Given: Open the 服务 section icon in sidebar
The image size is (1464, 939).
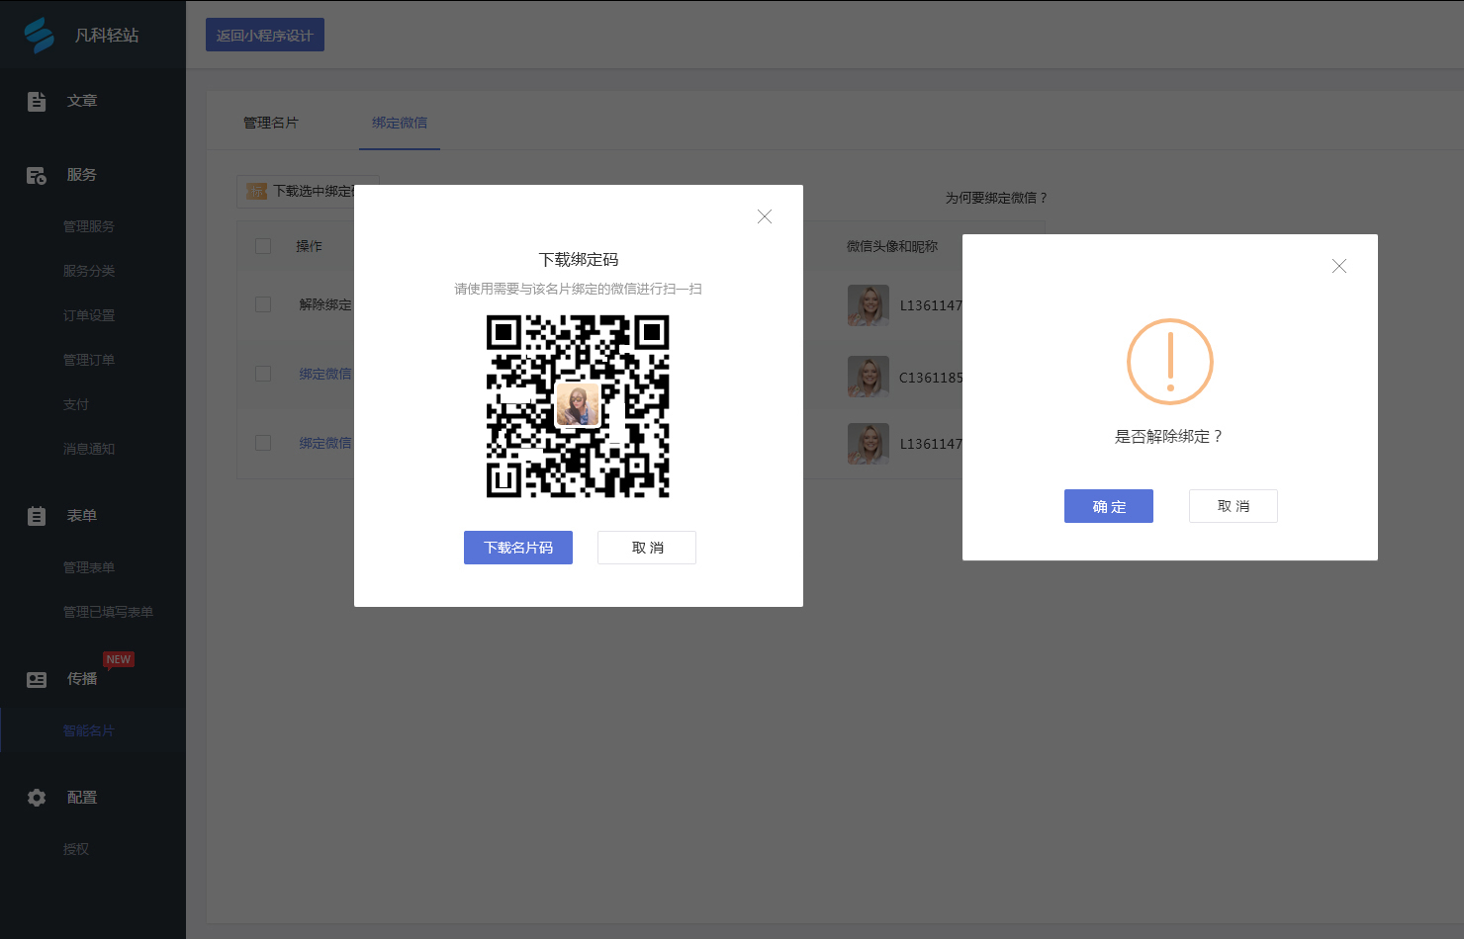Looking at the screenshot, I should tap(37, 175).
